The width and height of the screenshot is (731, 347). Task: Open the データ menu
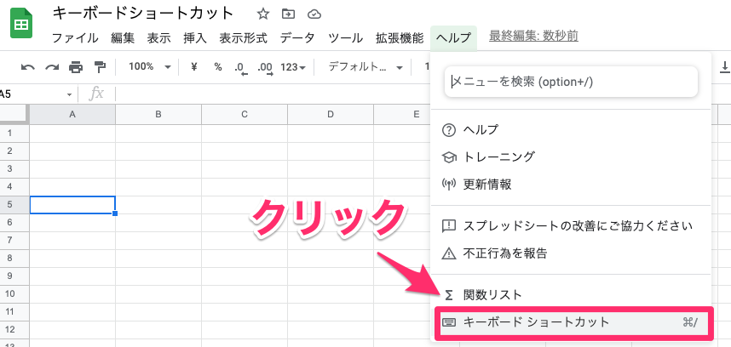297,38
